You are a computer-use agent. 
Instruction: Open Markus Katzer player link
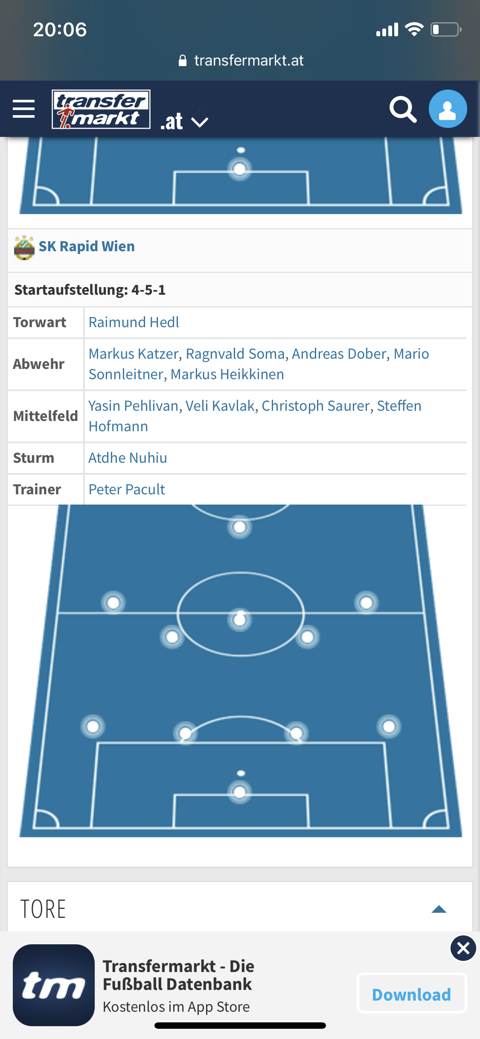pos(134,354)
